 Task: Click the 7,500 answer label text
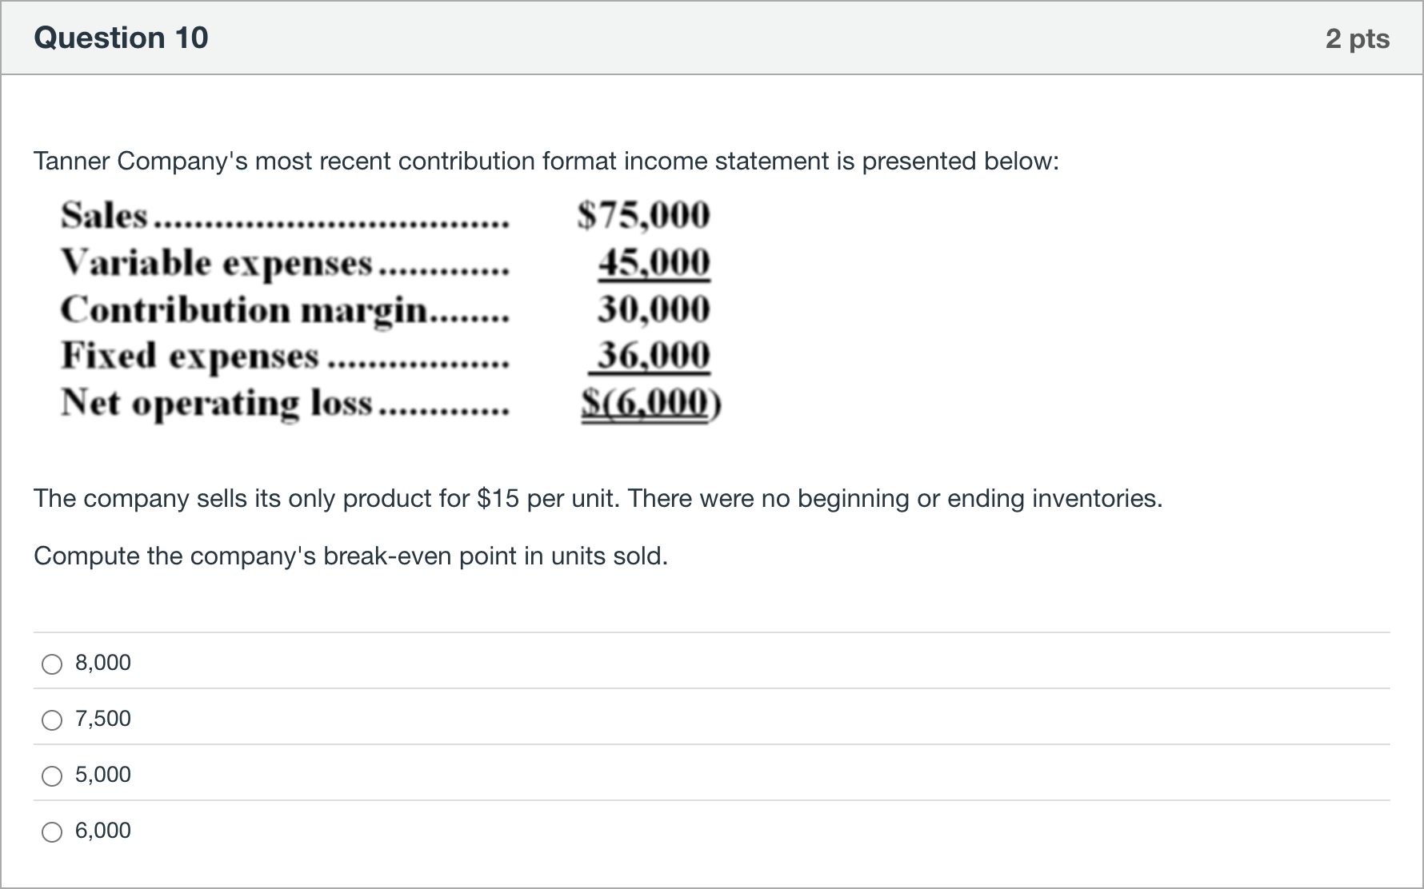(103, 719)
